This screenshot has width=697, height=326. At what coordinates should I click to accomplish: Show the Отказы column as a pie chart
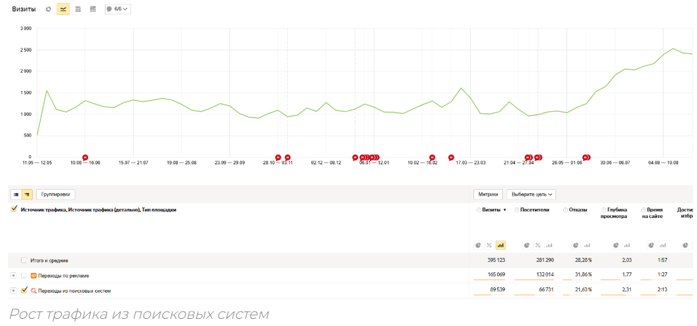[576, 245]
